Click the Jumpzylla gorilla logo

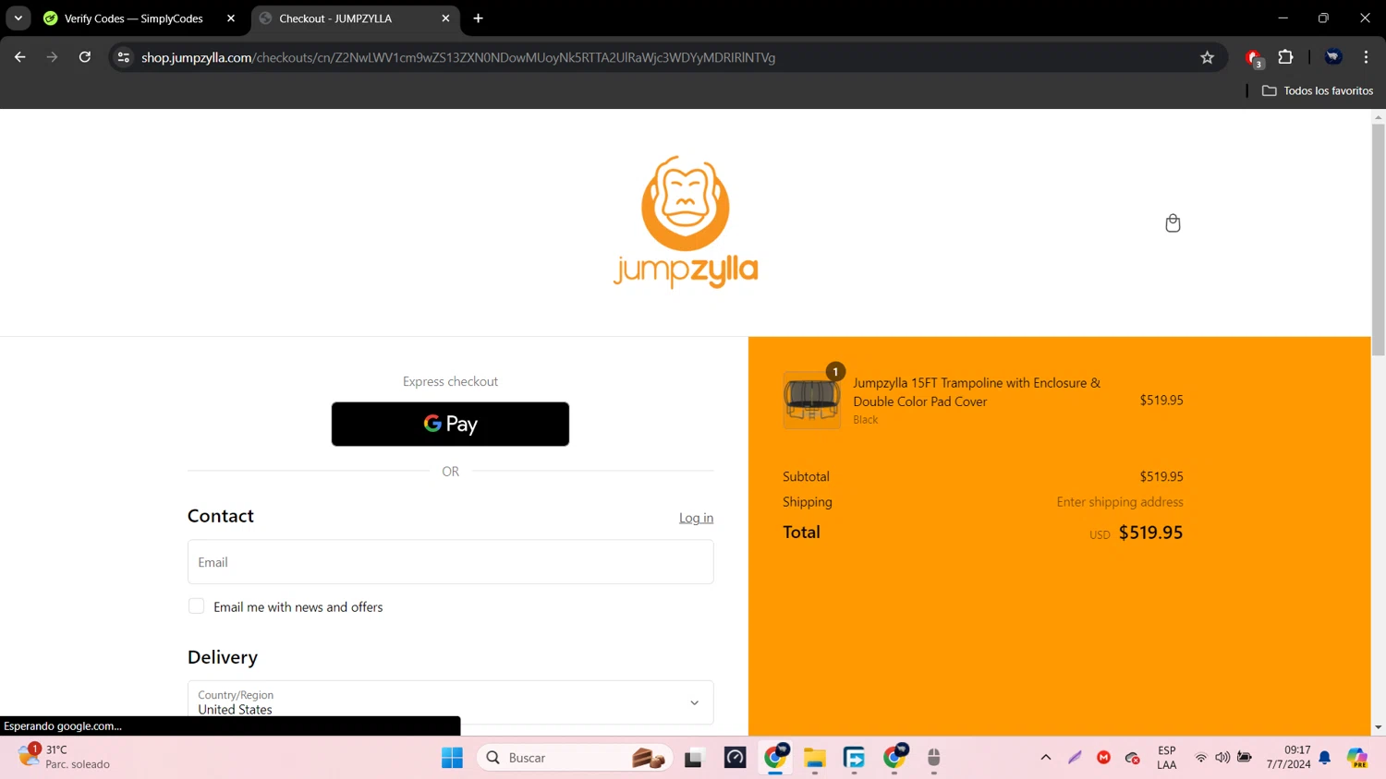[686, 222]
